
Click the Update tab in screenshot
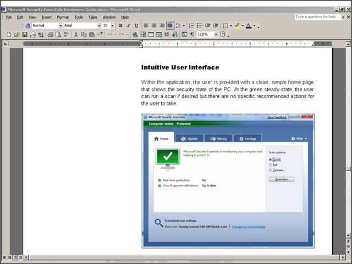click(189, 139)
